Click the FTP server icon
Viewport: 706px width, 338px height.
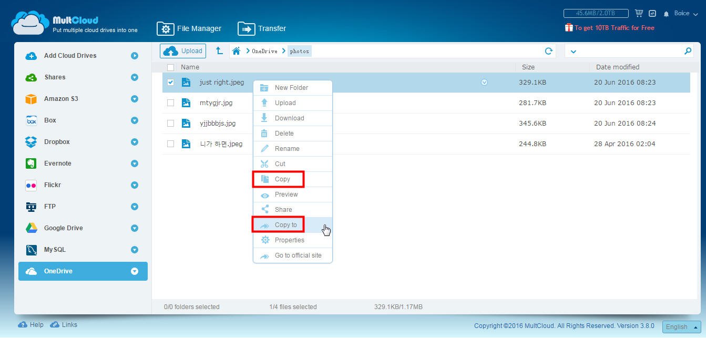pyautogui.click(x=31, y=207)
